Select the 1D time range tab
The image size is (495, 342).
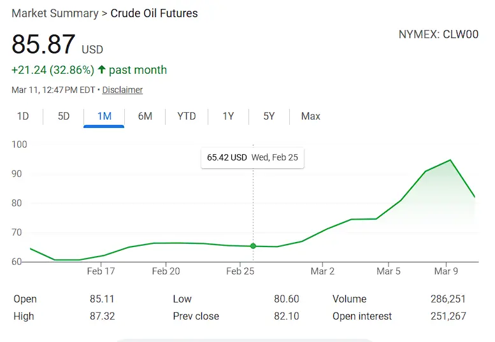23,116
